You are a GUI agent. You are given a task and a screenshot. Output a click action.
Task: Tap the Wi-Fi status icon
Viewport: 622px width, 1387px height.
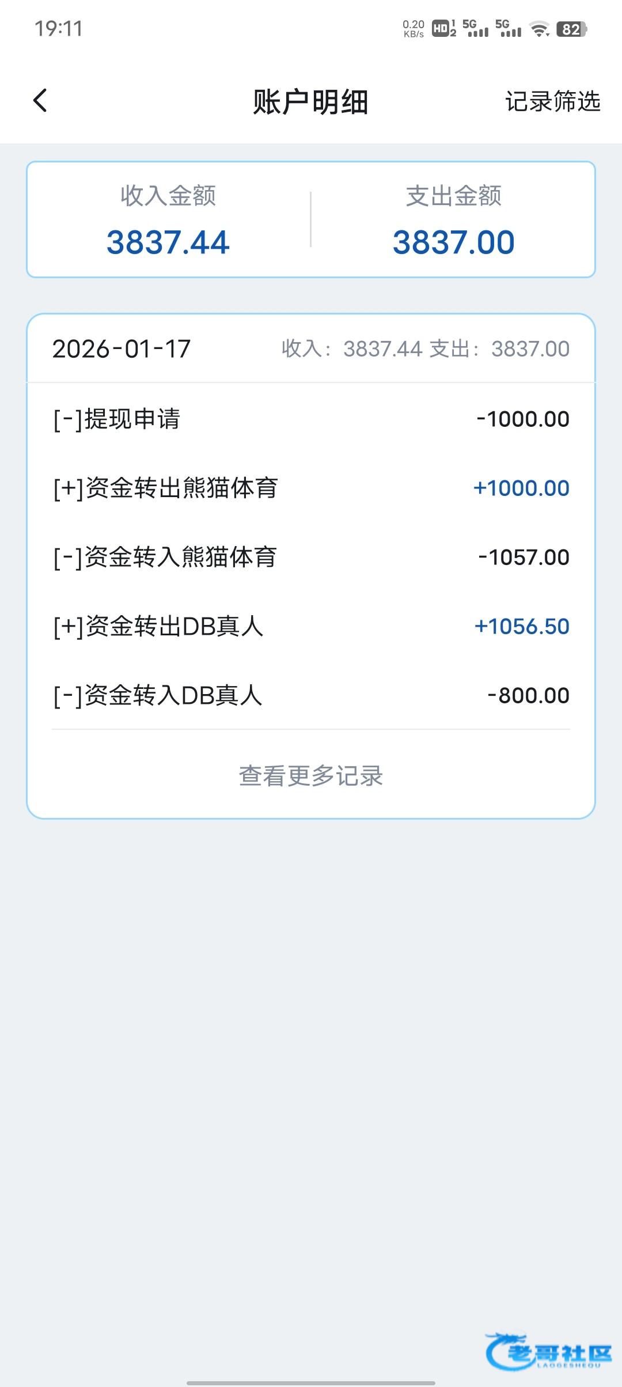coord(540,29)
